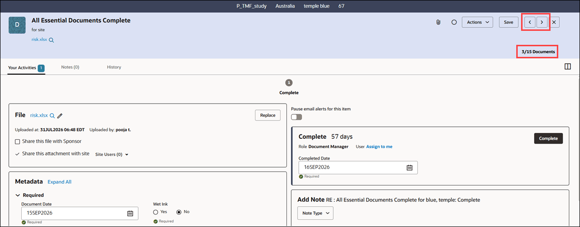Toggle Pause email alerts for this item
580x227 pixels.
click(x=296, y=117)
